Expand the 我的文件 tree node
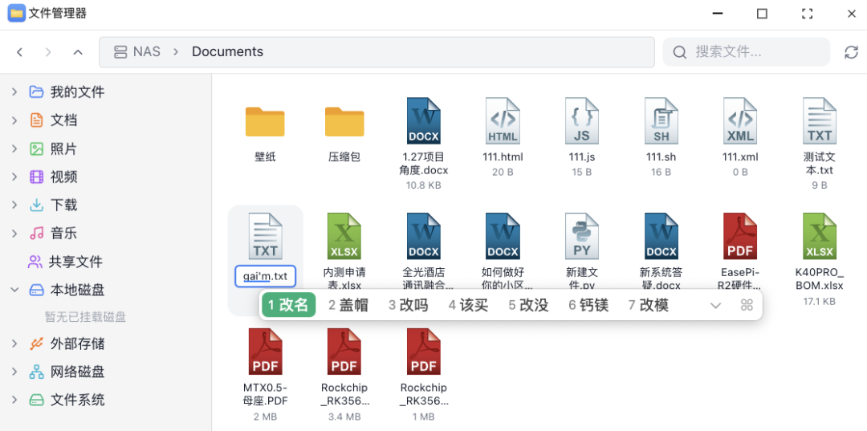 [14, 92]
